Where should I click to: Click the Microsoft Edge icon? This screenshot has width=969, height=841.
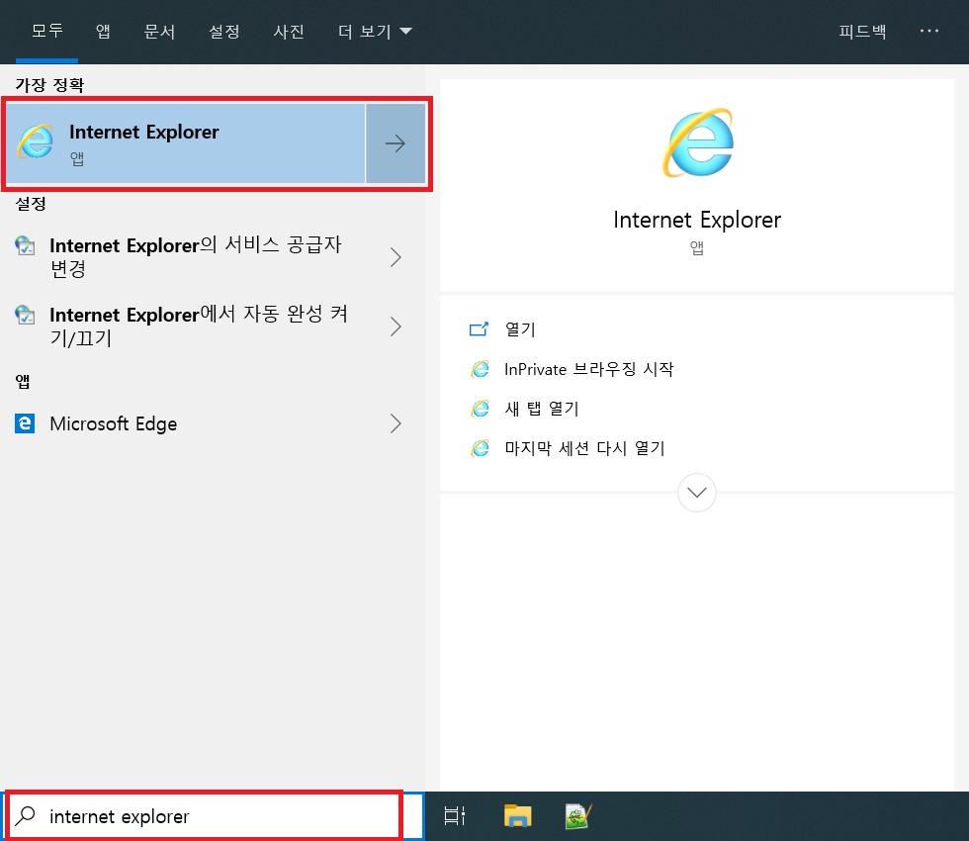25,423
